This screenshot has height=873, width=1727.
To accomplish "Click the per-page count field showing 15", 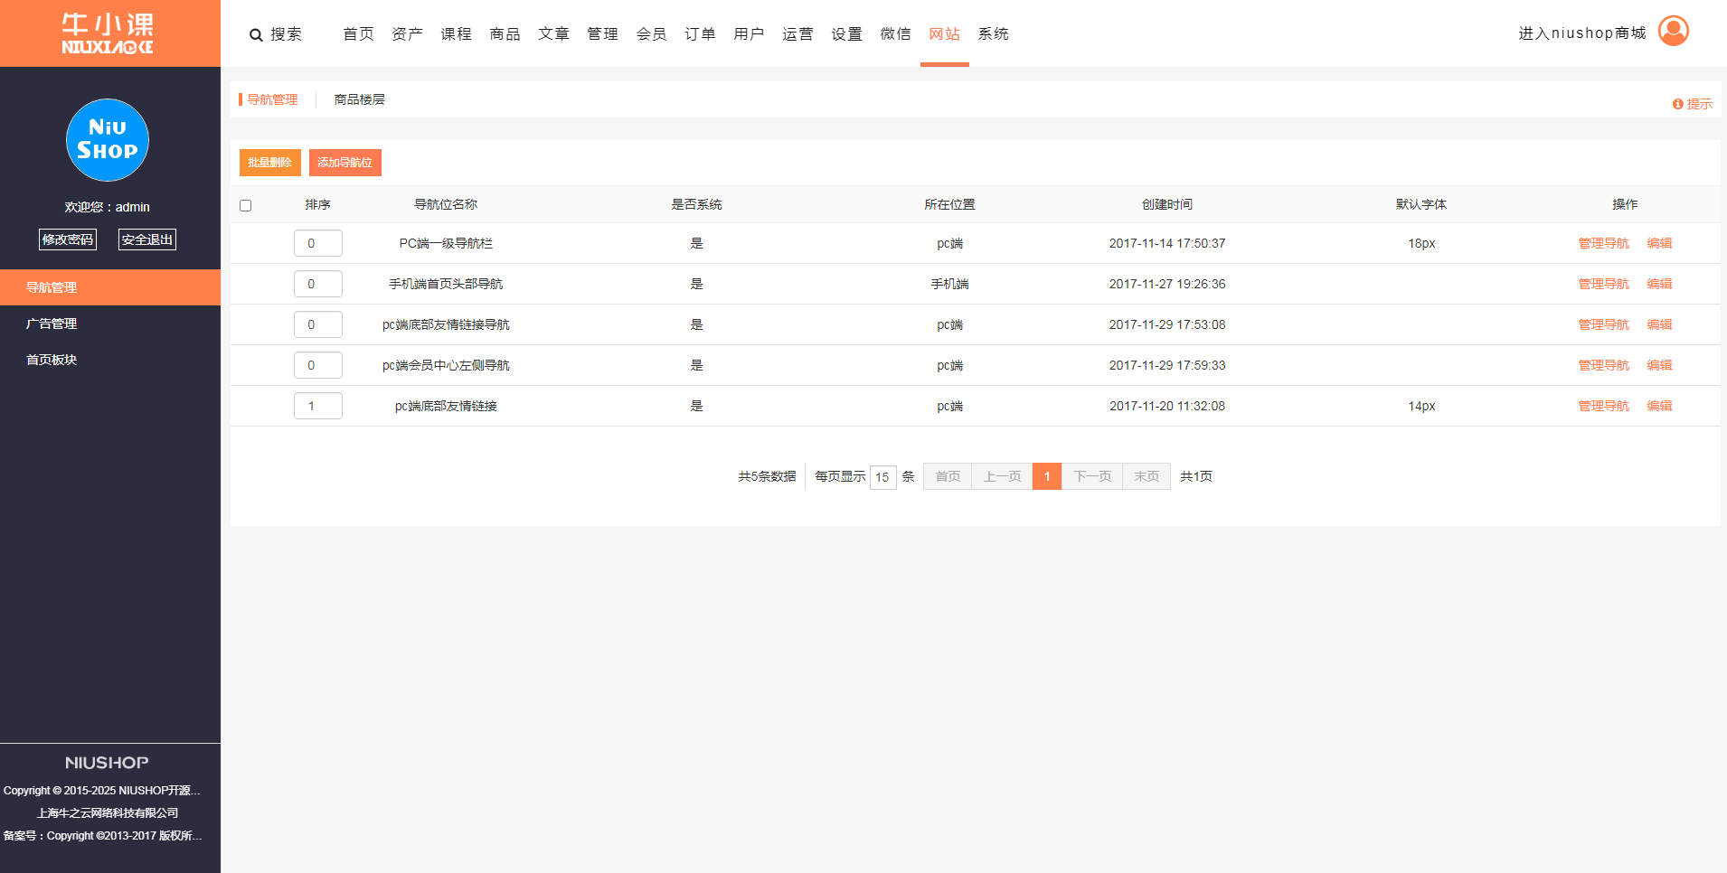I will (882, 477).
